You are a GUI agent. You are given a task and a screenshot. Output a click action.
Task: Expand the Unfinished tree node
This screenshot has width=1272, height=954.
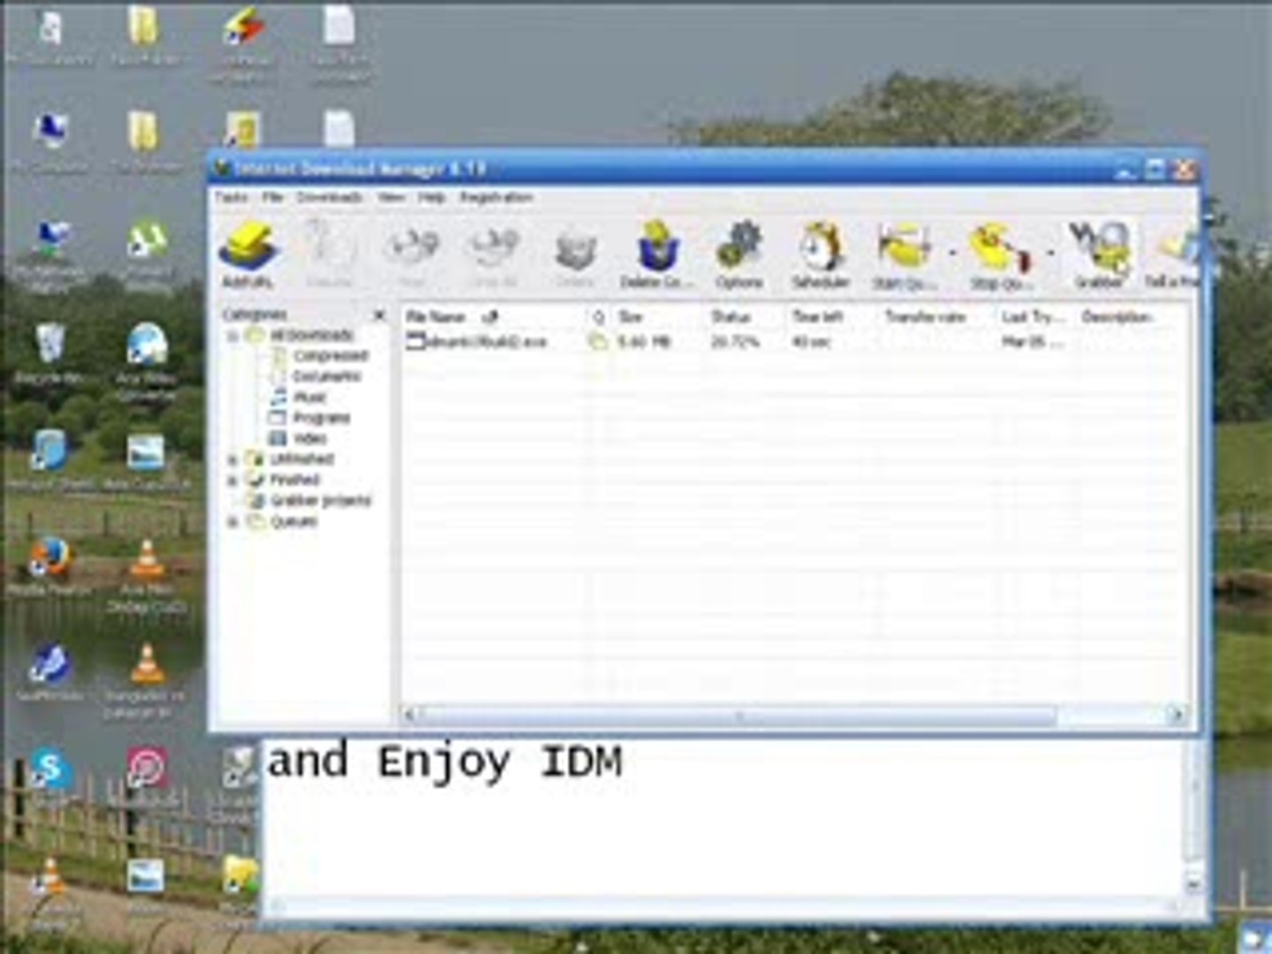coord(233,459)
